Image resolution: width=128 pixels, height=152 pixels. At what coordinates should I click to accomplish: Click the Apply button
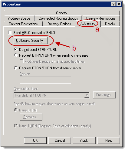(84, 140)
